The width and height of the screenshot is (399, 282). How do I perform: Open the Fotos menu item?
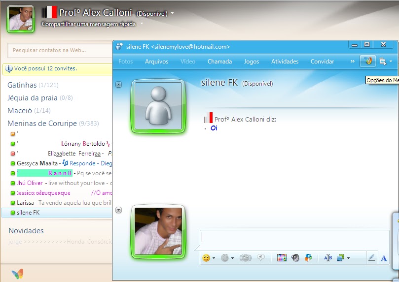pyautogui.click(x=125, y=62)
